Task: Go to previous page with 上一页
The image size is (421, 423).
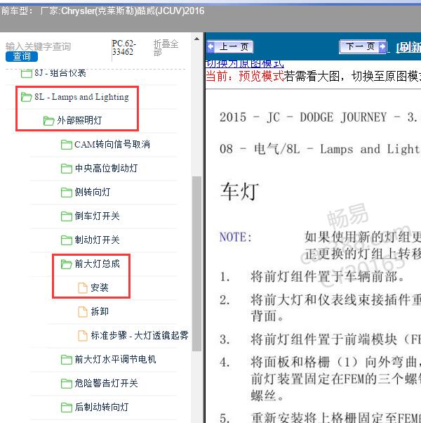Action: [230, 46]
